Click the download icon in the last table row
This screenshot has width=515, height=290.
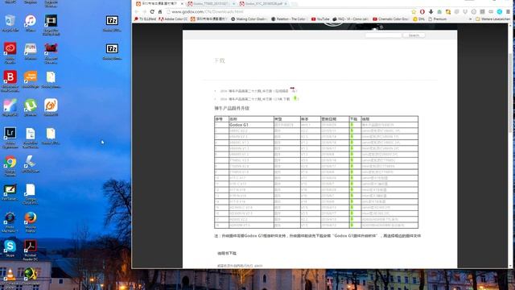pos(352,226)
